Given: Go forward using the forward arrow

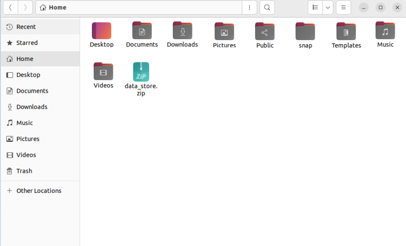Looking at the screenshot, I should point(25,8).
